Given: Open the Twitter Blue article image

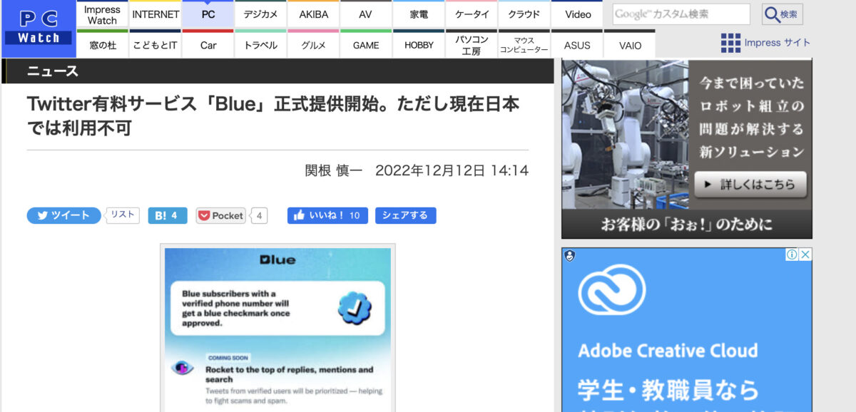Looking at the screenshot, I should (x=277, y=329).
